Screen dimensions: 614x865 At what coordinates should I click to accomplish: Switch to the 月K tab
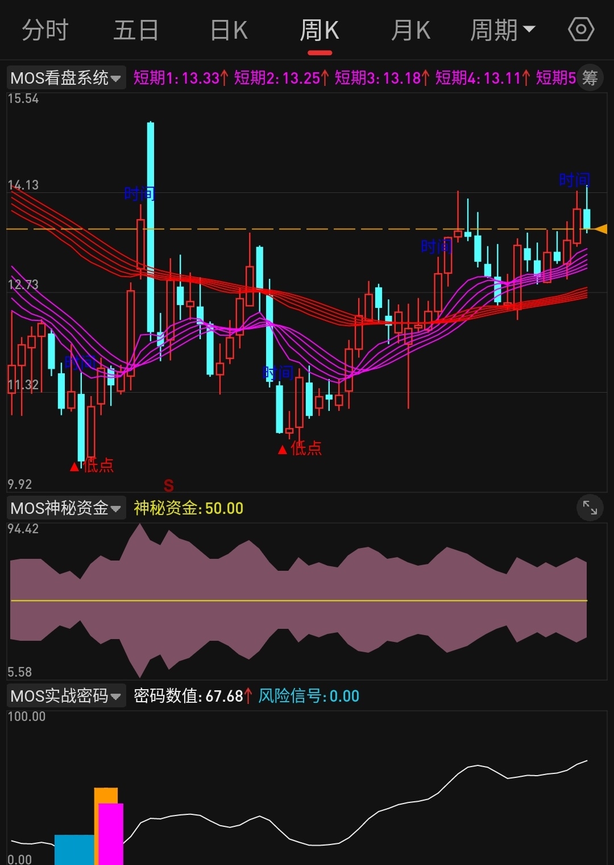click(410, 30)
